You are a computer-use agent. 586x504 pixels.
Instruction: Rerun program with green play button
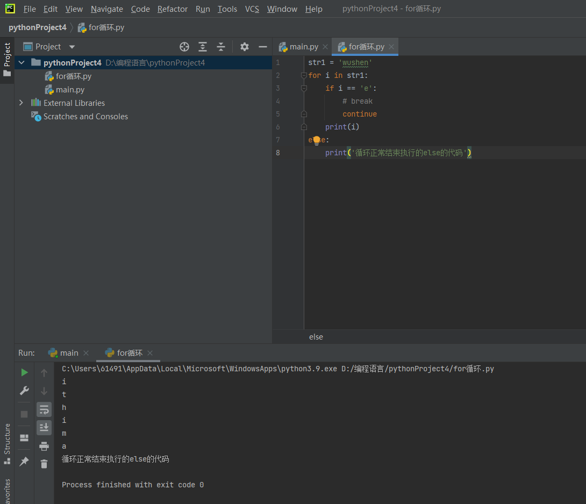(24, 372)
